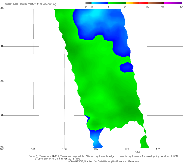Click the color bar label '80'

[x=181, y=7]
